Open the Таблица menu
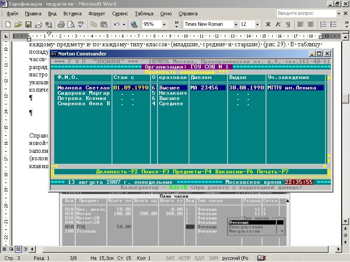 coord(144,14)
